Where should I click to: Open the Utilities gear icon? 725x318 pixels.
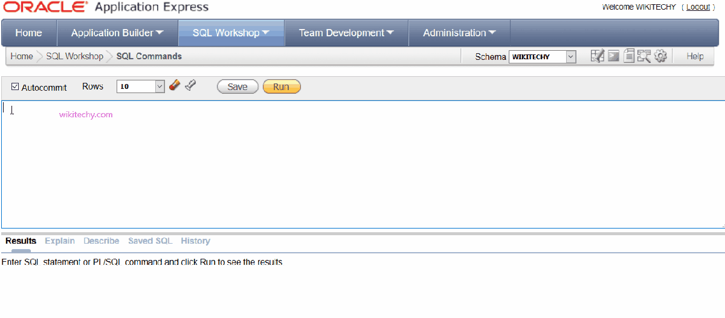pos(660,56)
